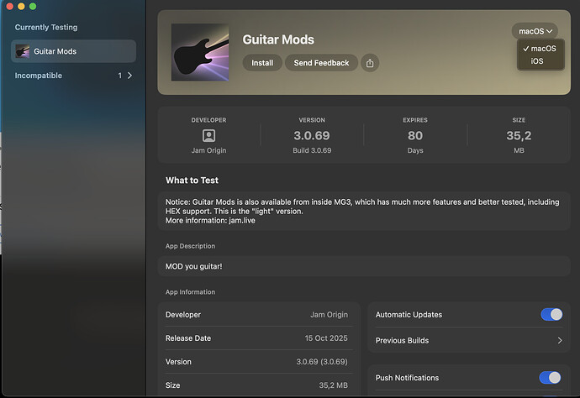Image resolution: width=580 pixels, height=398 pixels.
Task: Close the window with the red button
Action: (8, 6)
